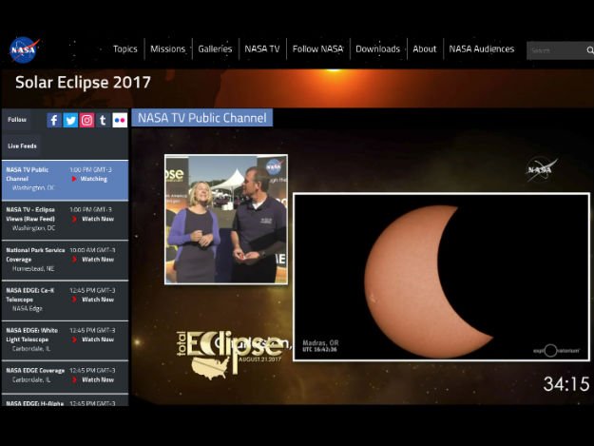Click the red arrow beside Watching
594x446 pixels.
tap(74, 179)
